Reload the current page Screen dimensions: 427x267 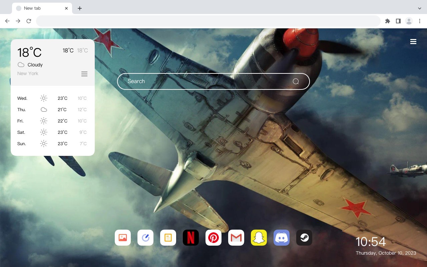point(29,21)
